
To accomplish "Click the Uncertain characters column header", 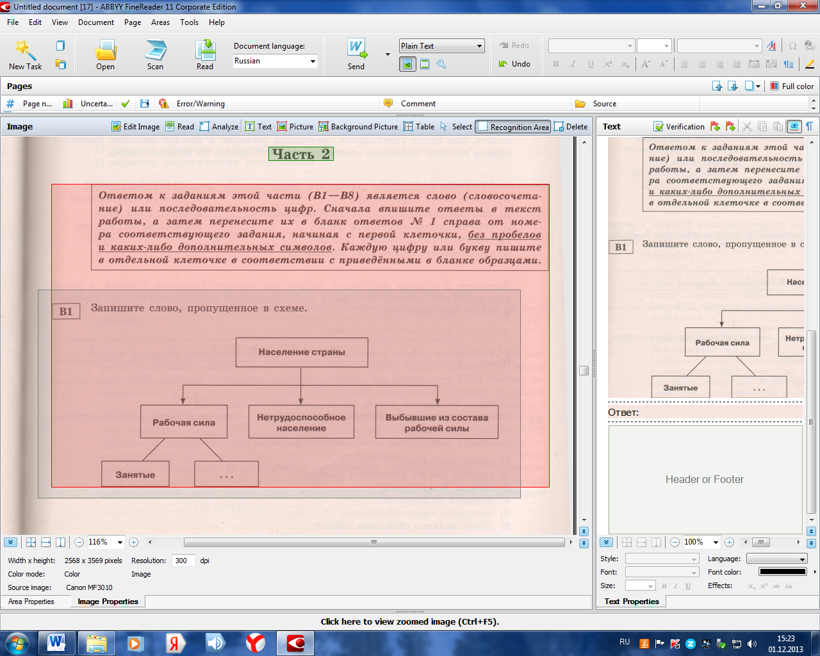I will pos(90,104).
